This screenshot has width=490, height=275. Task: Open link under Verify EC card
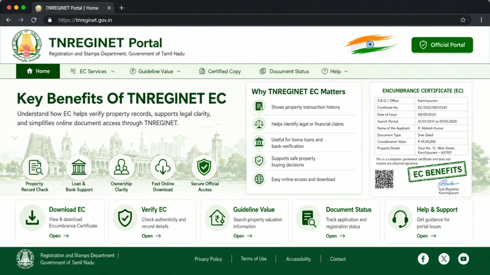[151, 236]
